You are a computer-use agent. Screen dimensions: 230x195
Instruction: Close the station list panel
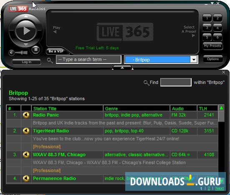coord(223,72)
